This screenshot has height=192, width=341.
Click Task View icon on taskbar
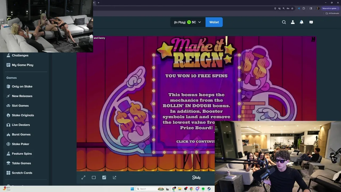(168, 189)
